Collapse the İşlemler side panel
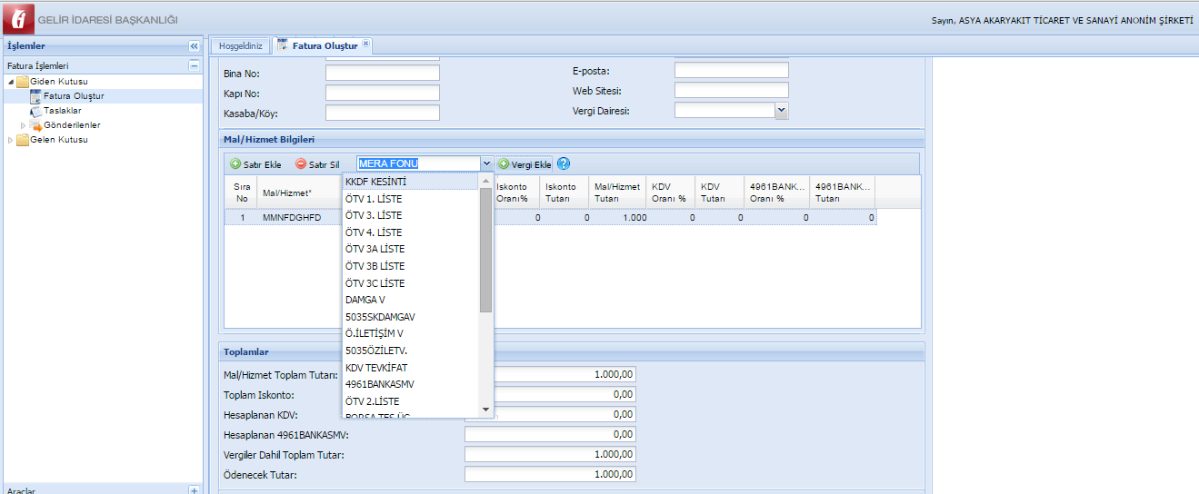Viewport: 1199px width, 494px height. click(x=194, y=46)
